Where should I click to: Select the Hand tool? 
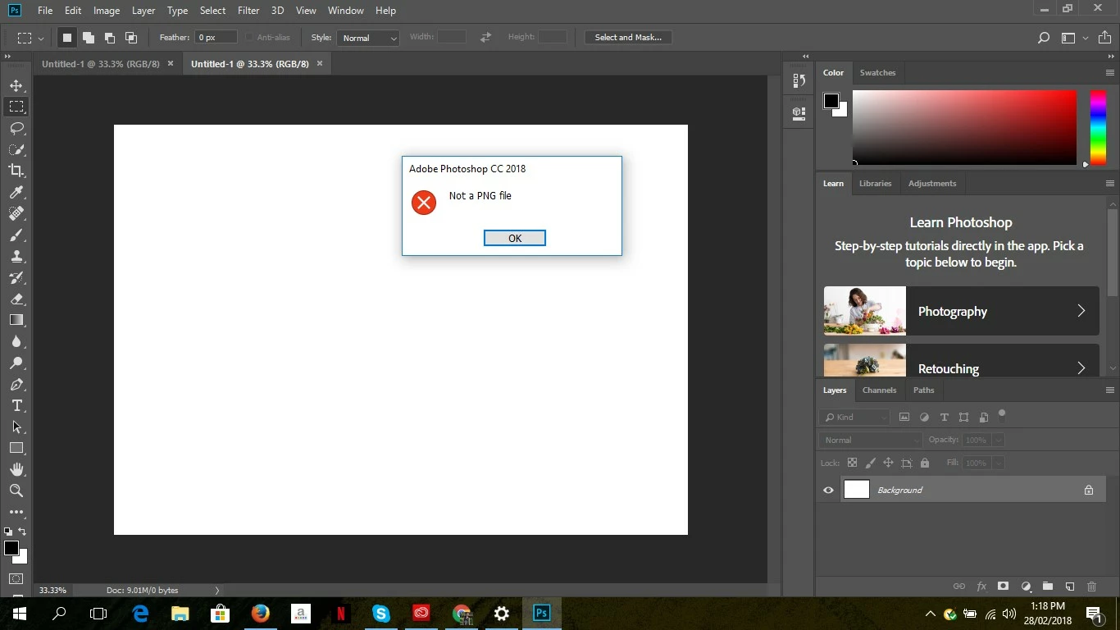[16, 469]
